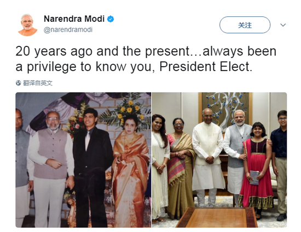Image resolution: width=301 pixels, height=232 pixels.
Task: Open the recent right-hand group photo
Action: point(219,160)
